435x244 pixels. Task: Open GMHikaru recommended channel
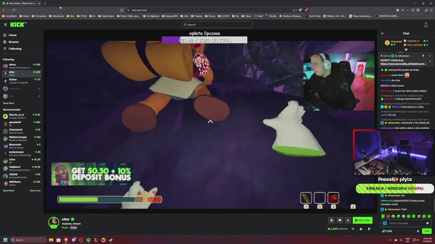(22, 183)
